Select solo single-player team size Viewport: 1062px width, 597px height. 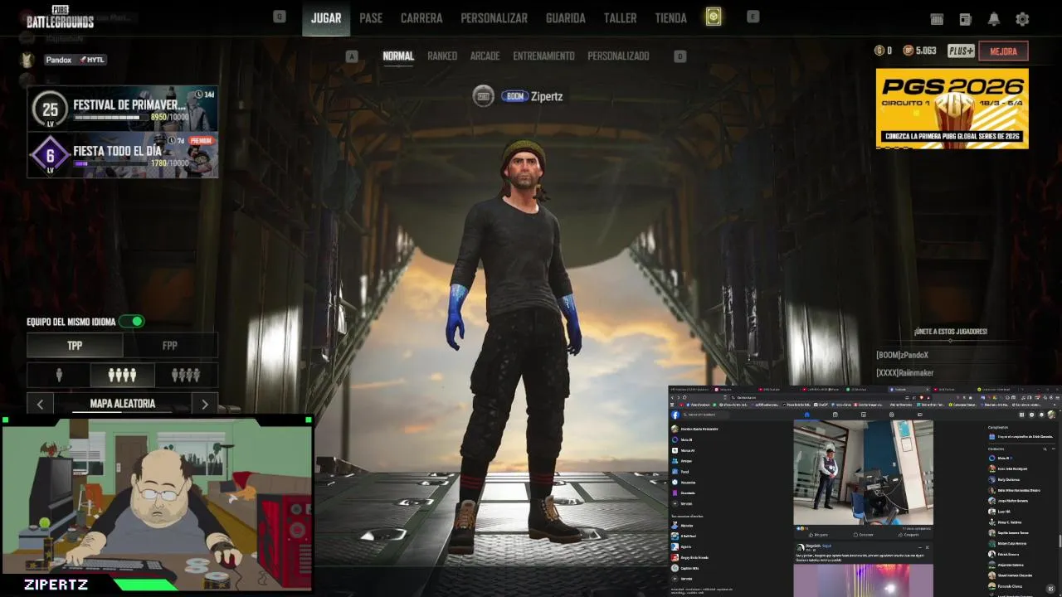point(59,376)
